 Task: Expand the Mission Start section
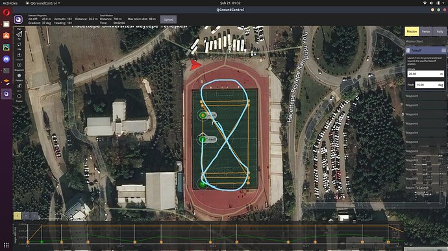pos(425,41)
